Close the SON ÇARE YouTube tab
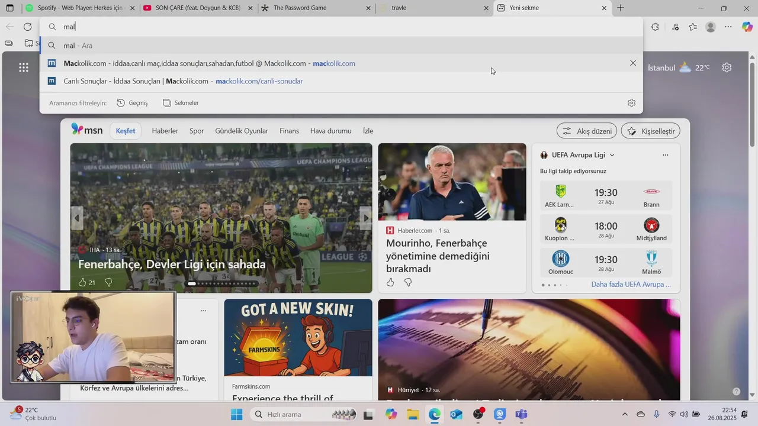The image size is (758, 426). pos(250,8)
